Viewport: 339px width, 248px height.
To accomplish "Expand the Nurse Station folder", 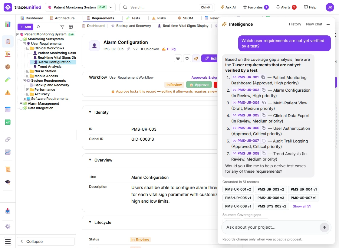I will click(x=28, y=71).
